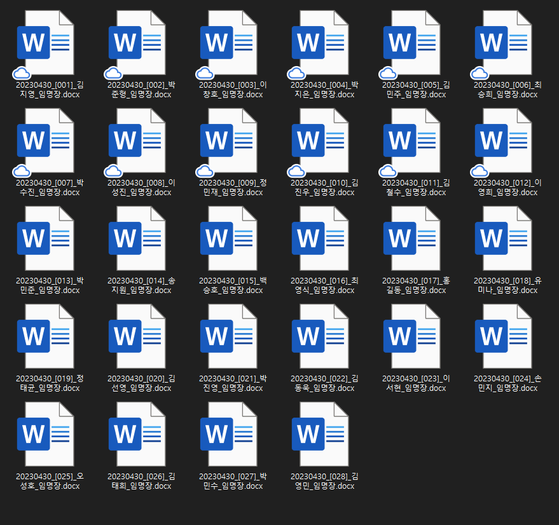559x525 pixels.
Task: Click the Word icon of [015] 백승호 file
Action: tap(229, 238)
